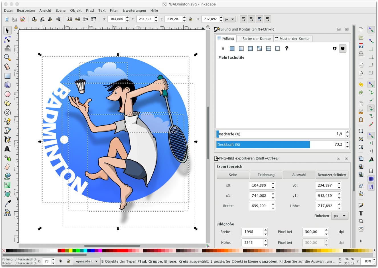
Task: Open Einheiten px dropdown in export panel
Action: (x=340, y=216)
